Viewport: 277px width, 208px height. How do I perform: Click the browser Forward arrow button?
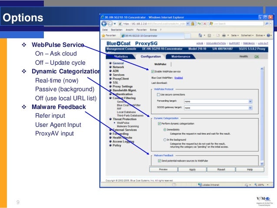pos(110,23)
